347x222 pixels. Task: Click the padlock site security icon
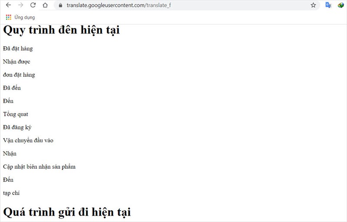click(60, 5)
